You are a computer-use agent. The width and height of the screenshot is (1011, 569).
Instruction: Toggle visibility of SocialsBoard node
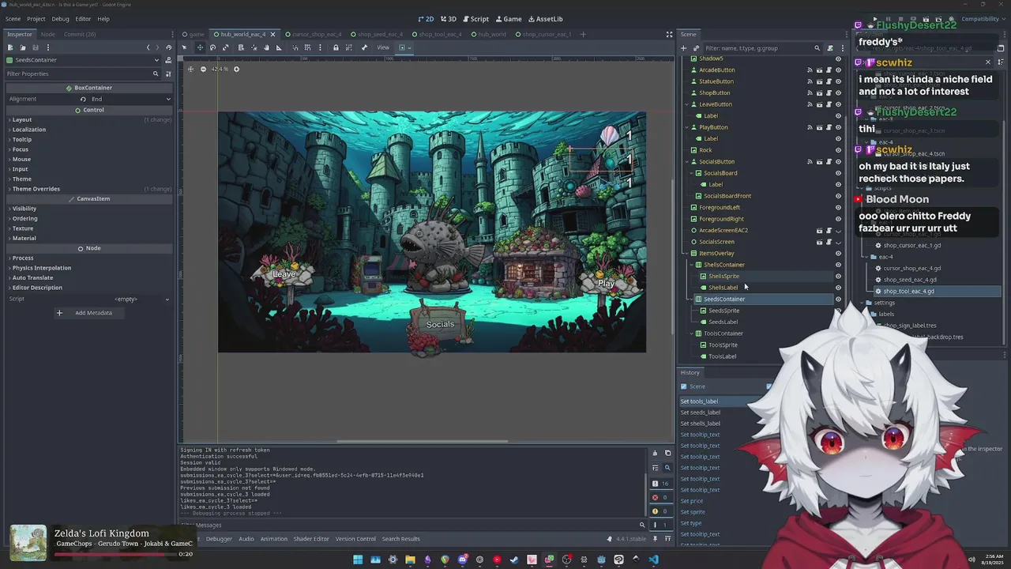[x=838, y=173]
